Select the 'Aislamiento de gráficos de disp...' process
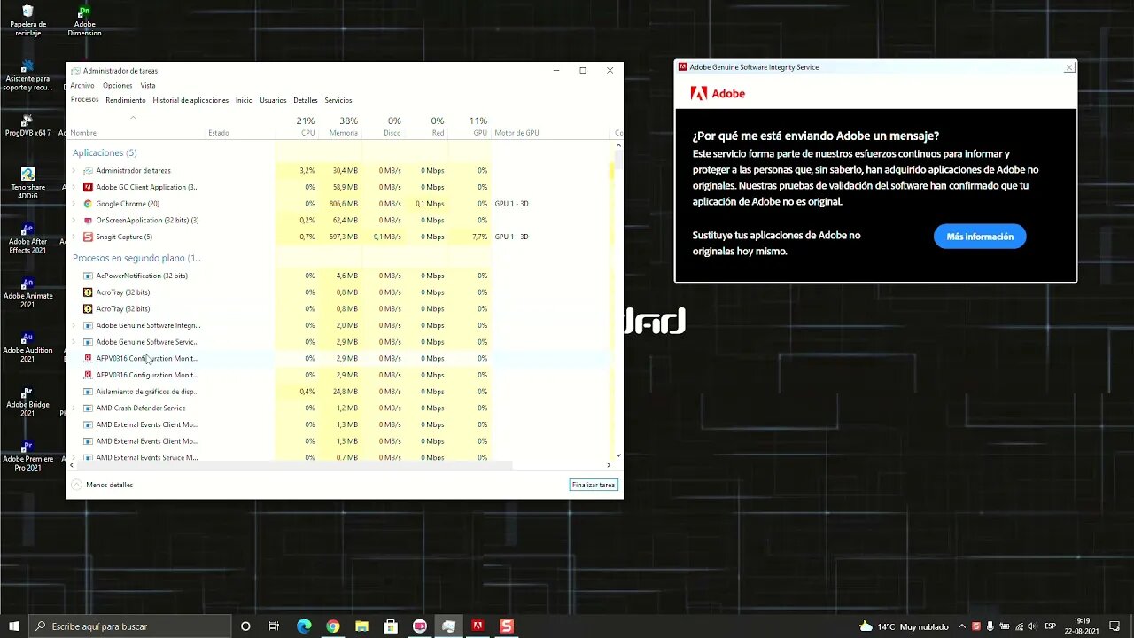Screen dimensions: 1134x638 click(x=340, y=392)
